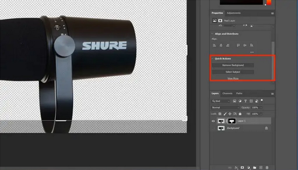Open the Layers panel menu
Screen dimensions: 298x170
pos(272,94)
